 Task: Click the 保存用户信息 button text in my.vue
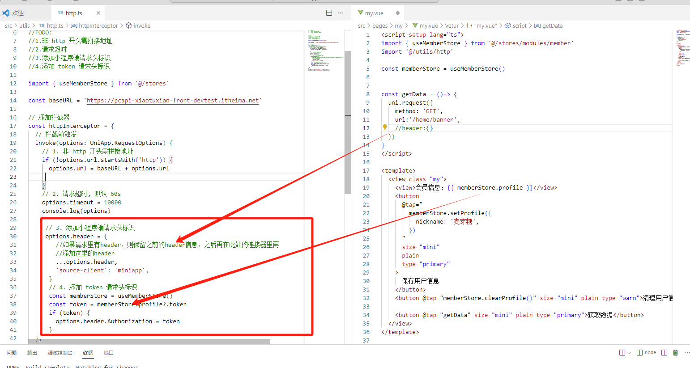tap(421, 281)
